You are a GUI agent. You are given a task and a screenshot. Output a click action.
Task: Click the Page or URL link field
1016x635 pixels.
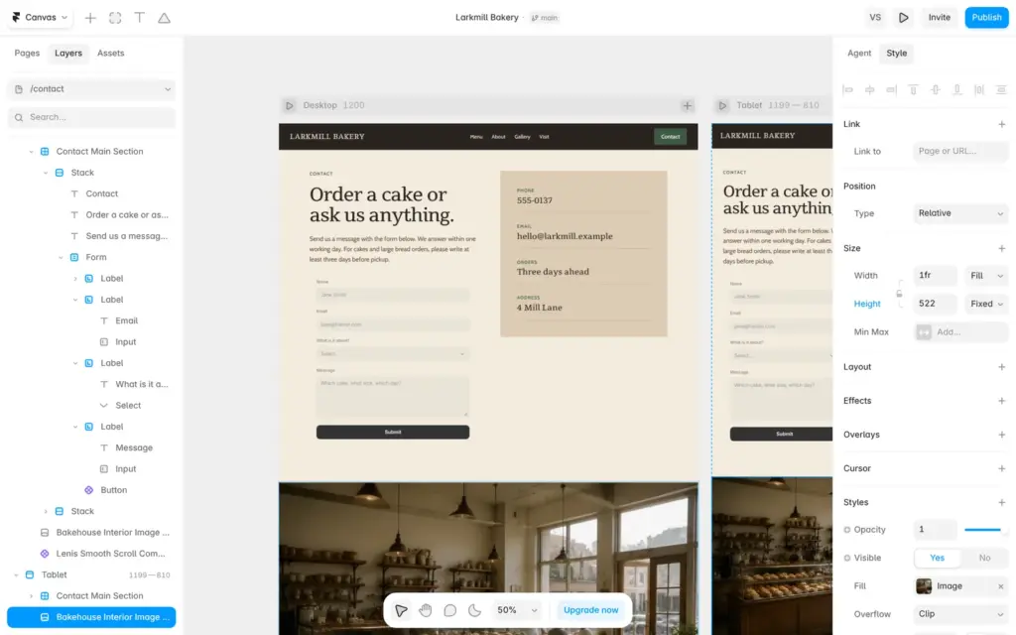(960, 151)
